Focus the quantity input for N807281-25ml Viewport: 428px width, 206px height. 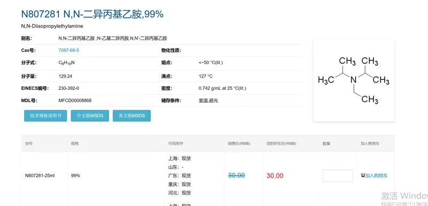tap(338, 176)
